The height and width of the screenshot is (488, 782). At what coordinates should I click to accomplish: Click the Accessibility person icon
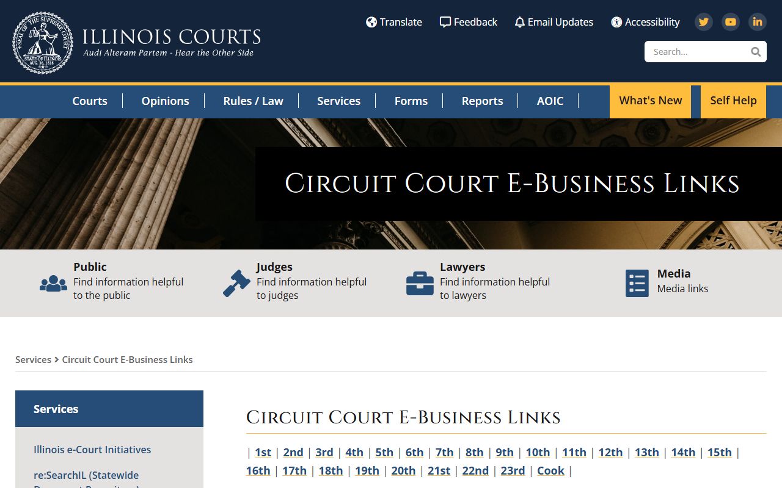pyautogui.click(x=616, y=22)
